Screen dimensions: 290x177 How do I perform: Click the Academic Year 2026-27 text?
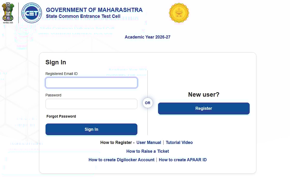[147, 37]
